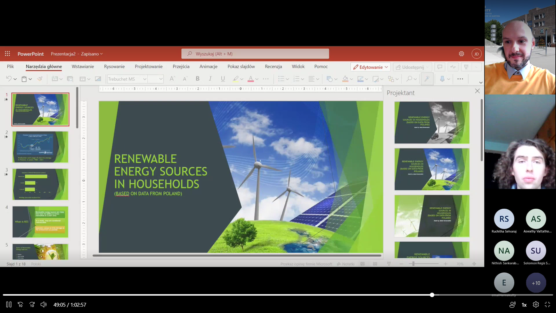Switch to Rysowanie tab
The image size is (556, 313).
click(x=114, y=66)
